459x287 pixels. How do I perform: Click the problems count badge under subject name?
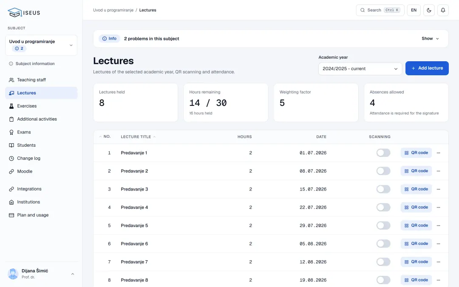pyautogui.click(x=19, y=48)
